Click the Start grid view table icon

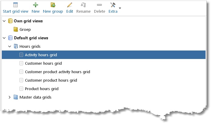(16, 5)
